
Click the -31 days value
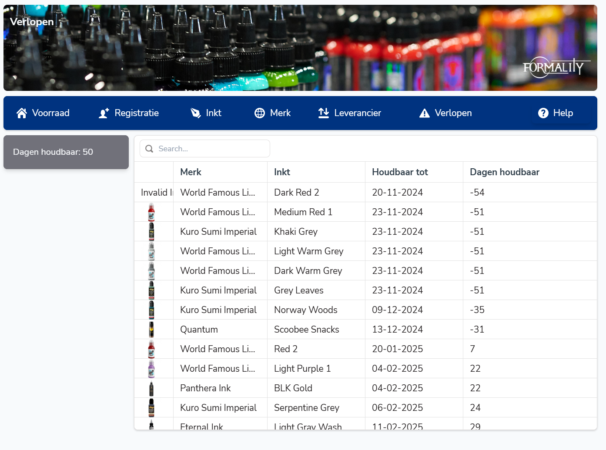477,330
